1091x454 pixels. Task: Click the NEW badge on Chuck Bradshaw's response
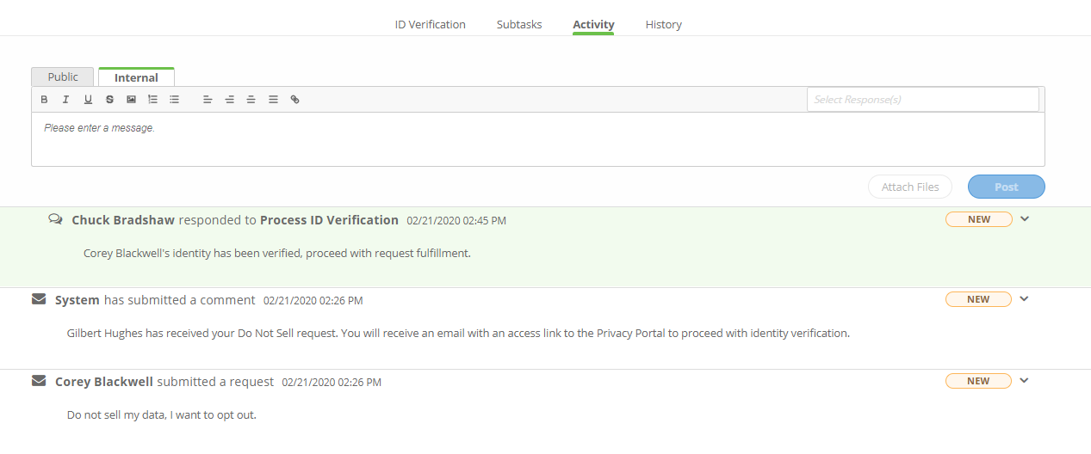click(979, 219)
